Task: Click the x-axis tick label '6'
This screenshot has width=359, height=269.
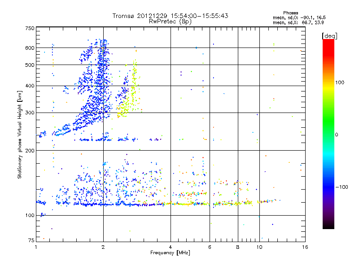Action: [210, 247]
